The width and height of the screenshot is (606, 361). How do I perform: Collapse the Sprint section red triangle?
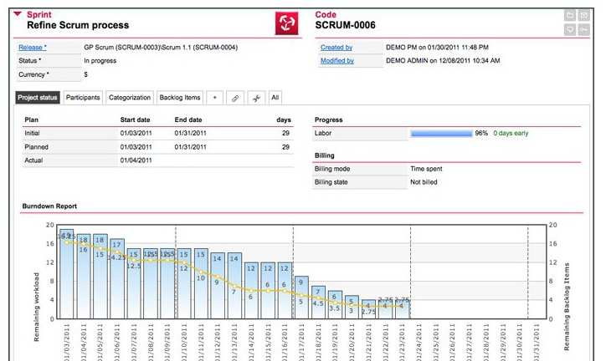[18, 14]
